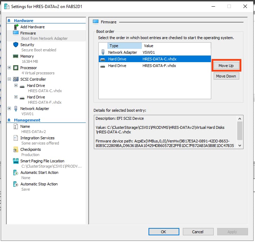Click the 'Secure Boot enabled' subtext
This screenshot has height=243, width=255.
tap(39, 50)
